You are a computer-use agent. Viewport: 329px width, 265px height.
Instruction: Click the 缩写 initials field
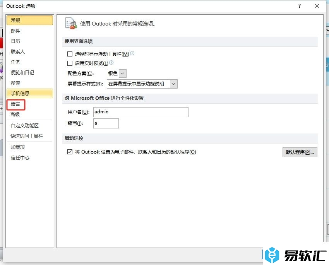coord(106,123)
